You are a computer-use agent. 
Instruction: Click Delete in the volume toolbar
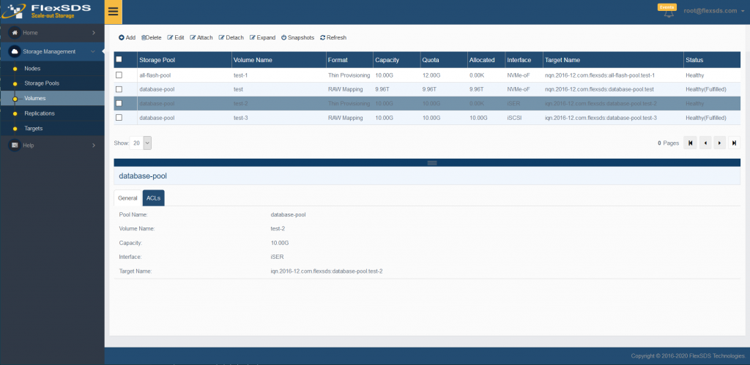pyautogui.click(x=151, y=37)
